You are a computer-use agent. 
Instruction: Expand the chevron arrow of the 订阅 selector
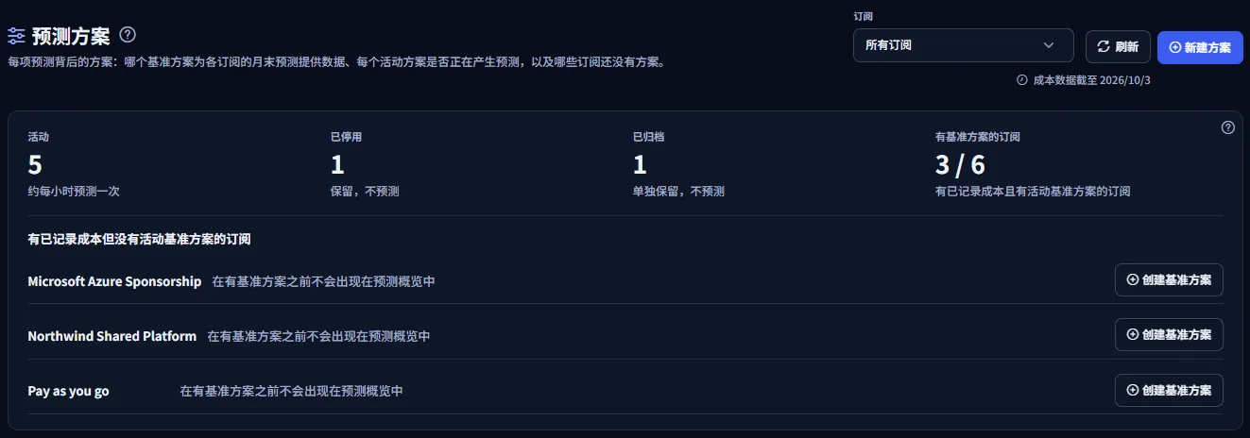1048,45
